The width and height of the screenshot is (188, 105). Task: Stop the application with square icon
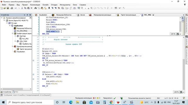click(88, 8)
